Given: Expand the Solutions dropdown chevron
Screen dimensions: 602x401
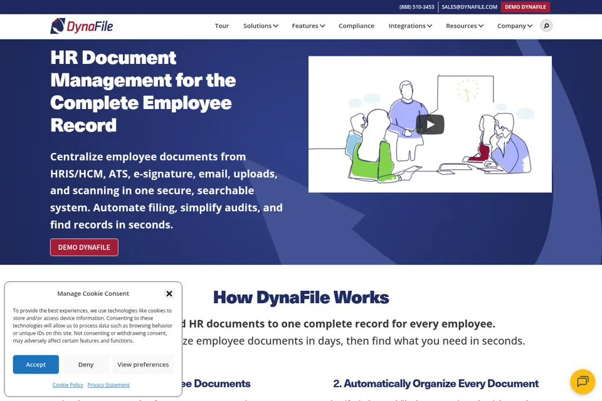Looking at the screenshot, I should point(276,26).
